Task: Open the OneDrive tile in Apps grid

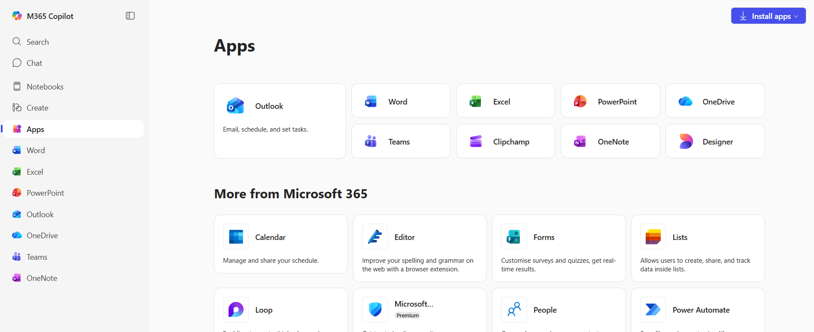Action: (x=715, y=101)
